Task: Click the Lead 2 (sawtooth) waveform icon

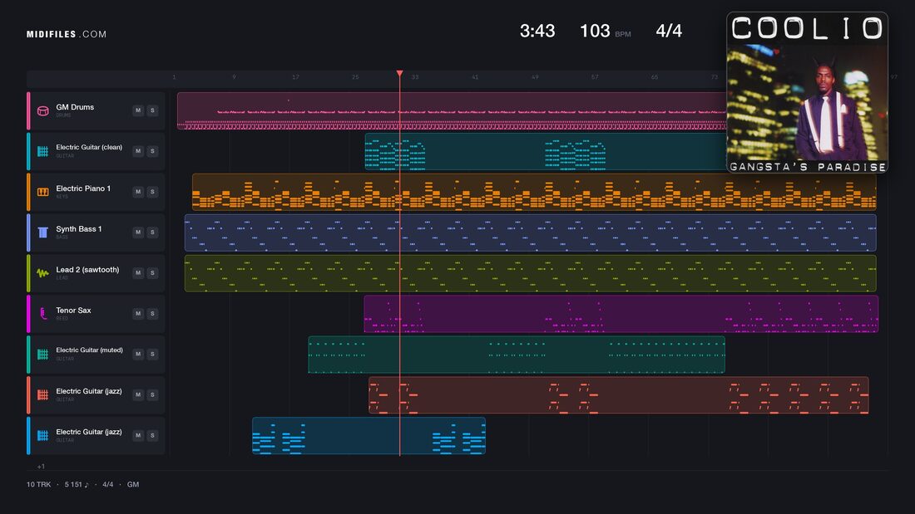Action: (42, 272)
